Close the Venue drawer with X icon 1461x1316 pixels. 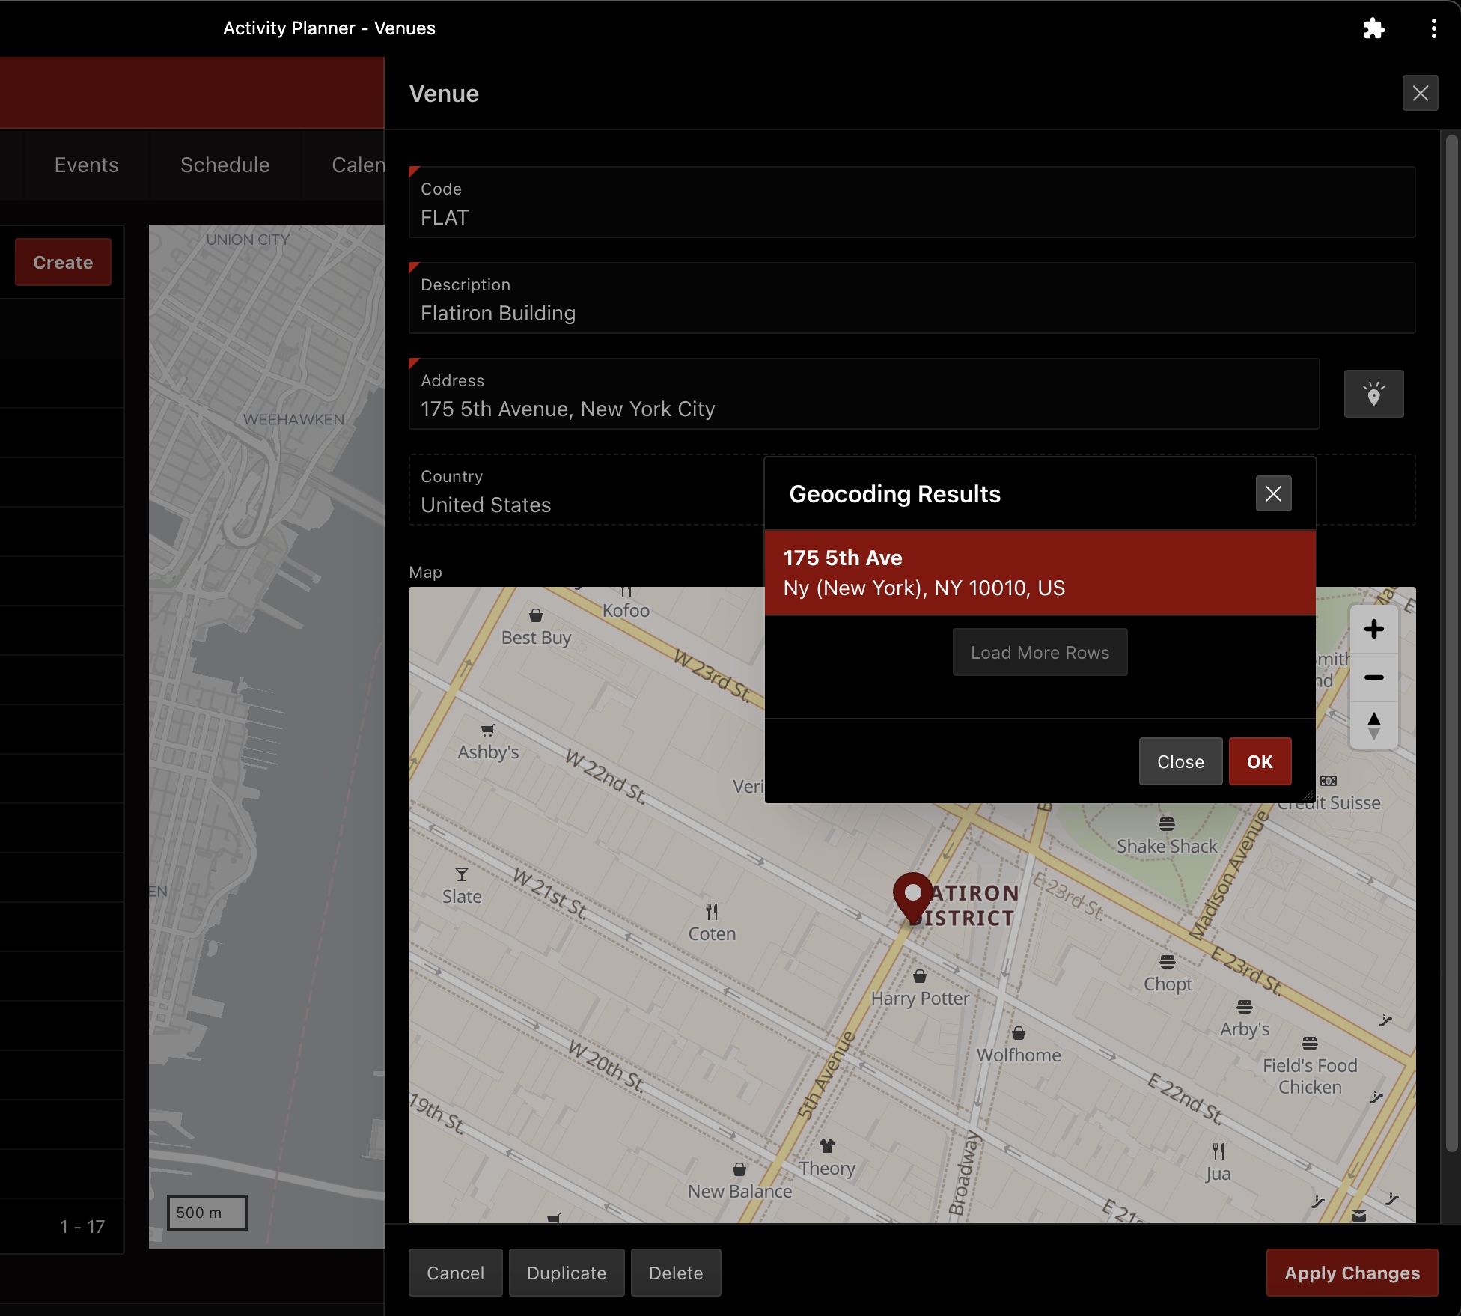point(1420,93)
